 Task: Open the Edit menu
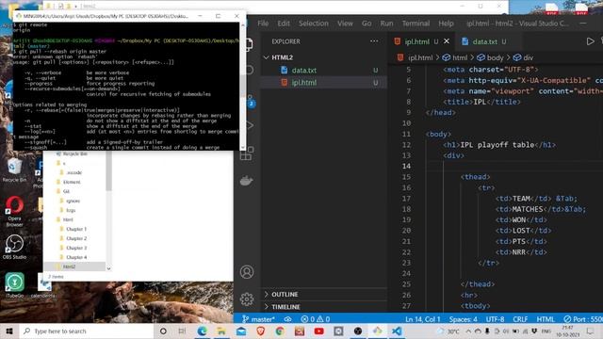(284, 24)
